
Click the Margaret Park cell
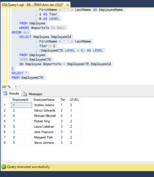pos(45,137)
